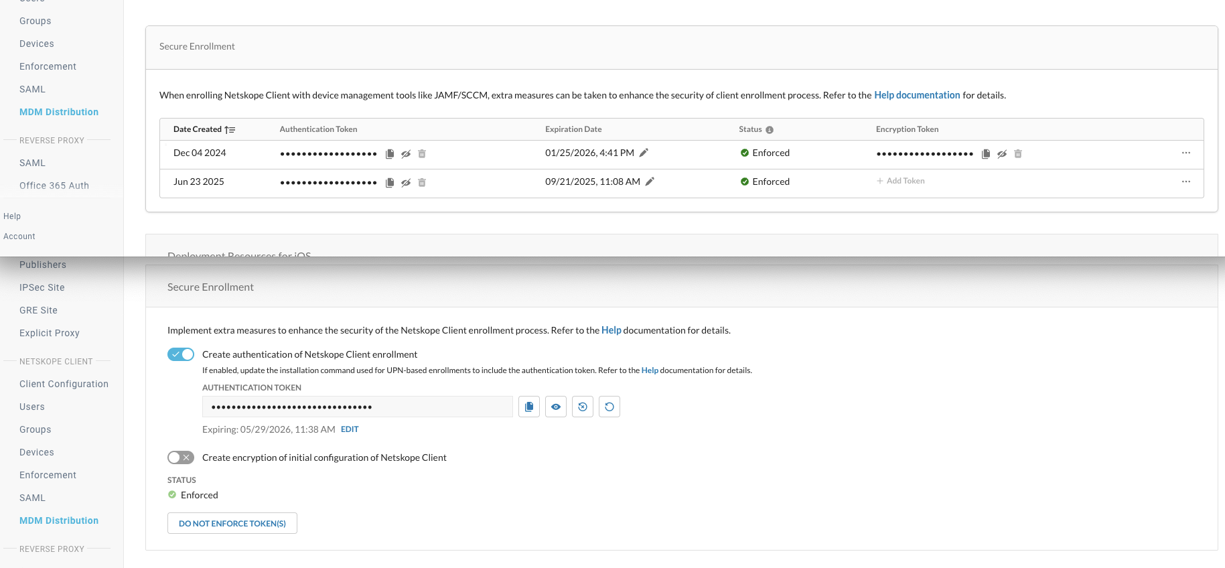Open Client Configuration in the sidebar

tap(64, 384)
